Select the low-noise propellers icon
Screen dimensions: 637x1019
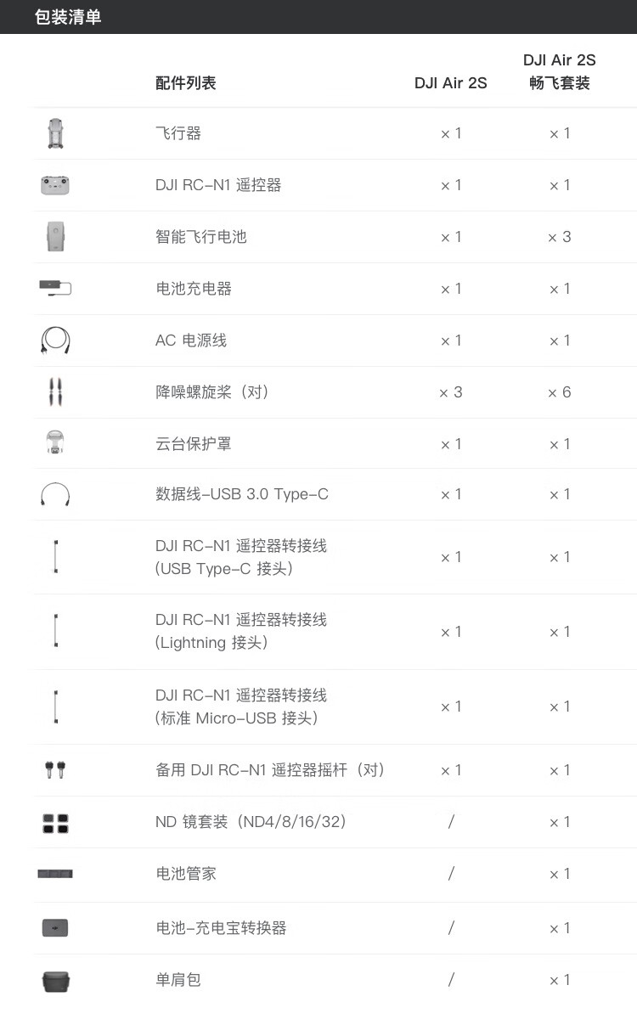pos(55,391)
